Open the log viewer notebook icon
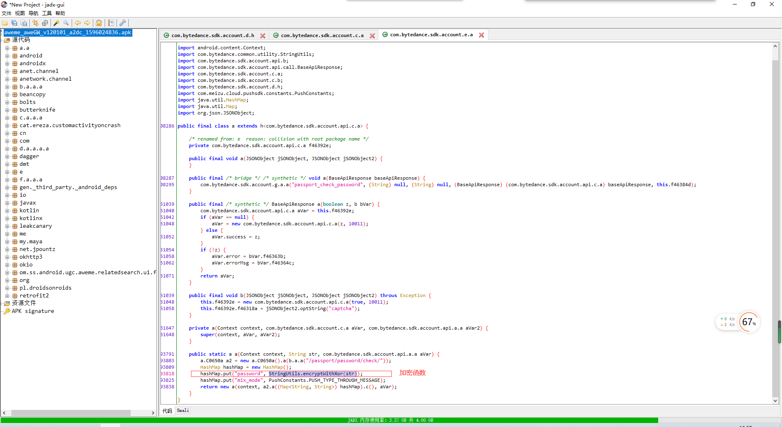Viewport: 782px width, 427px height. pos(111,23)
